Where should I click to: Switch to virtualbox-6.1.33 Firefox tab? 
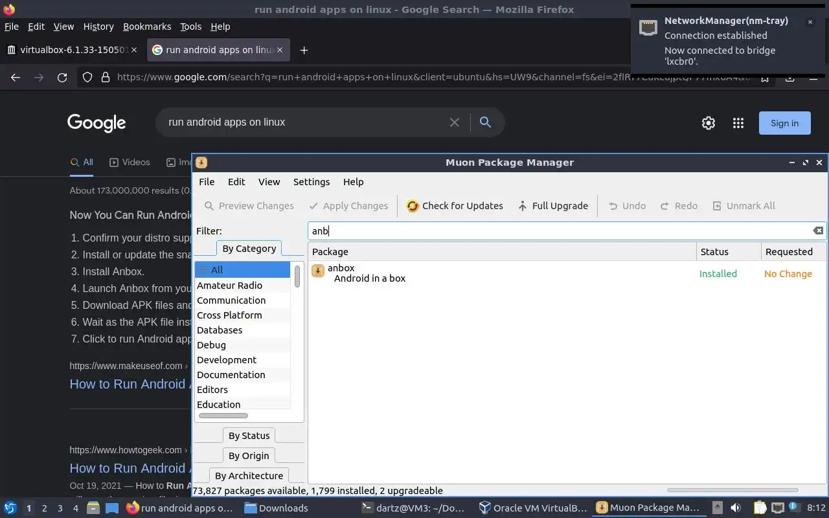73,50
